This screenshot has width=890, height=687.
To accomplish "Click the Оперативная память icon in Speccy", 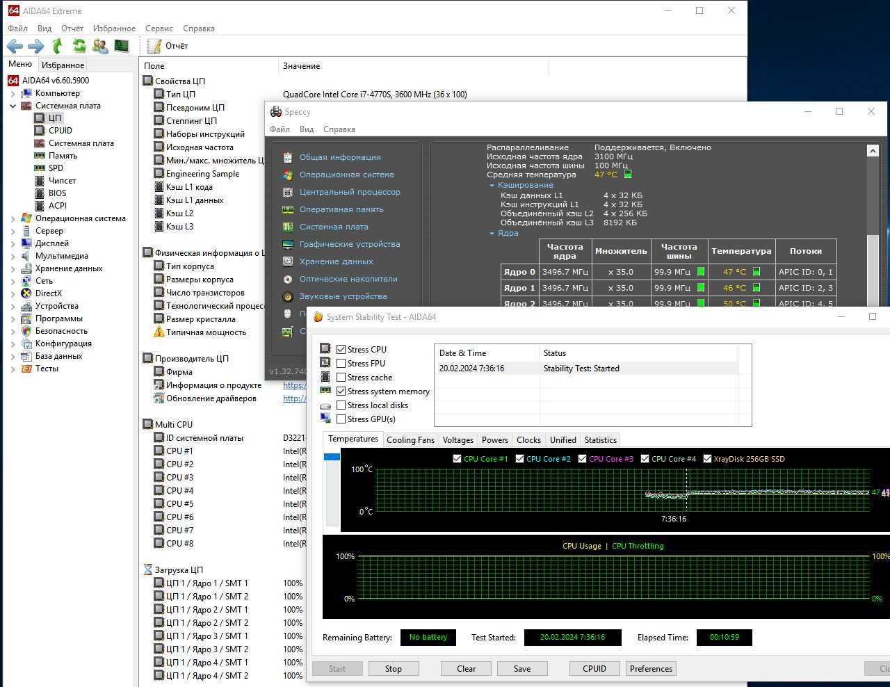I will pos(288,209).
